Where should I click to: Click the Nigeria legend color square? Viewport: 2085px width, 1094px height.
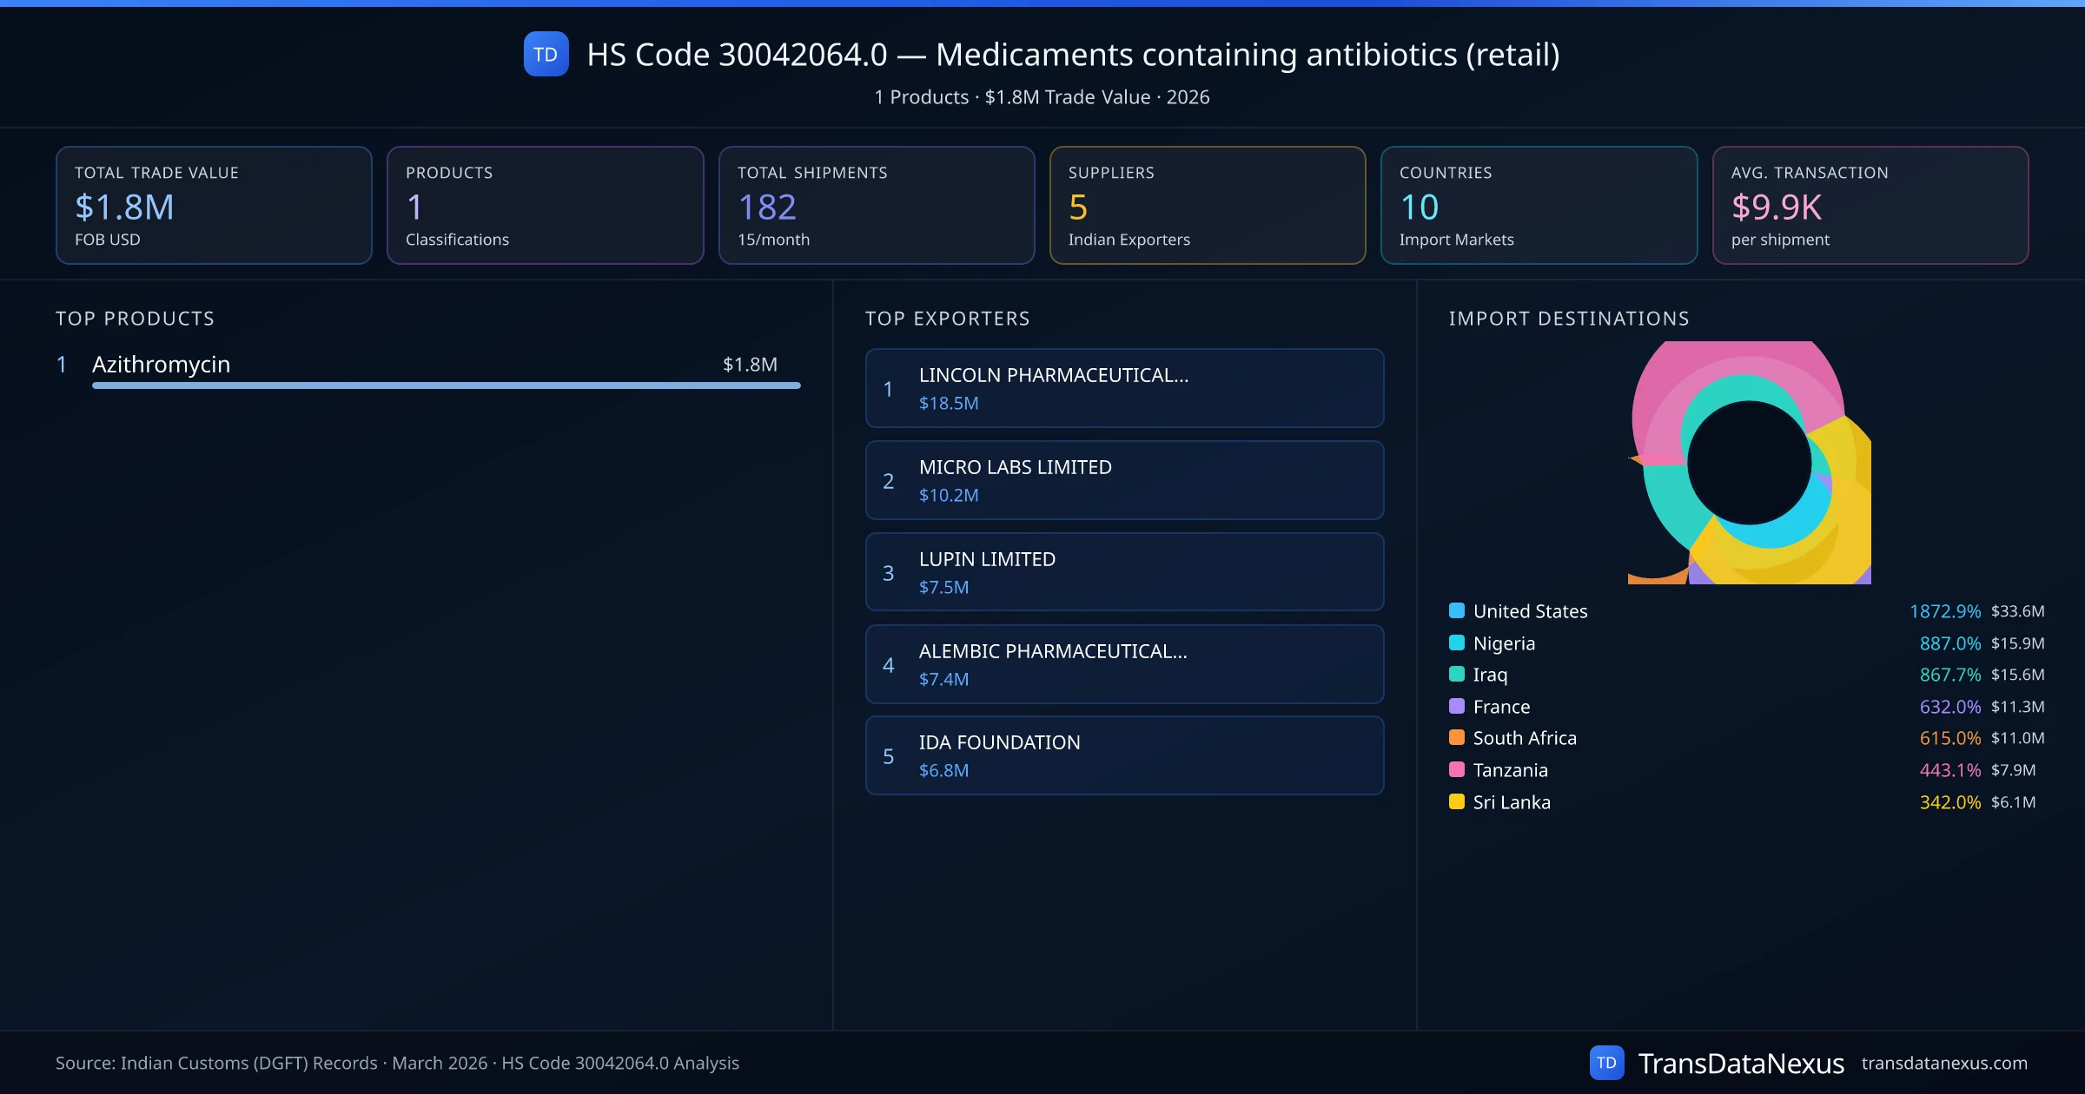1457,643
